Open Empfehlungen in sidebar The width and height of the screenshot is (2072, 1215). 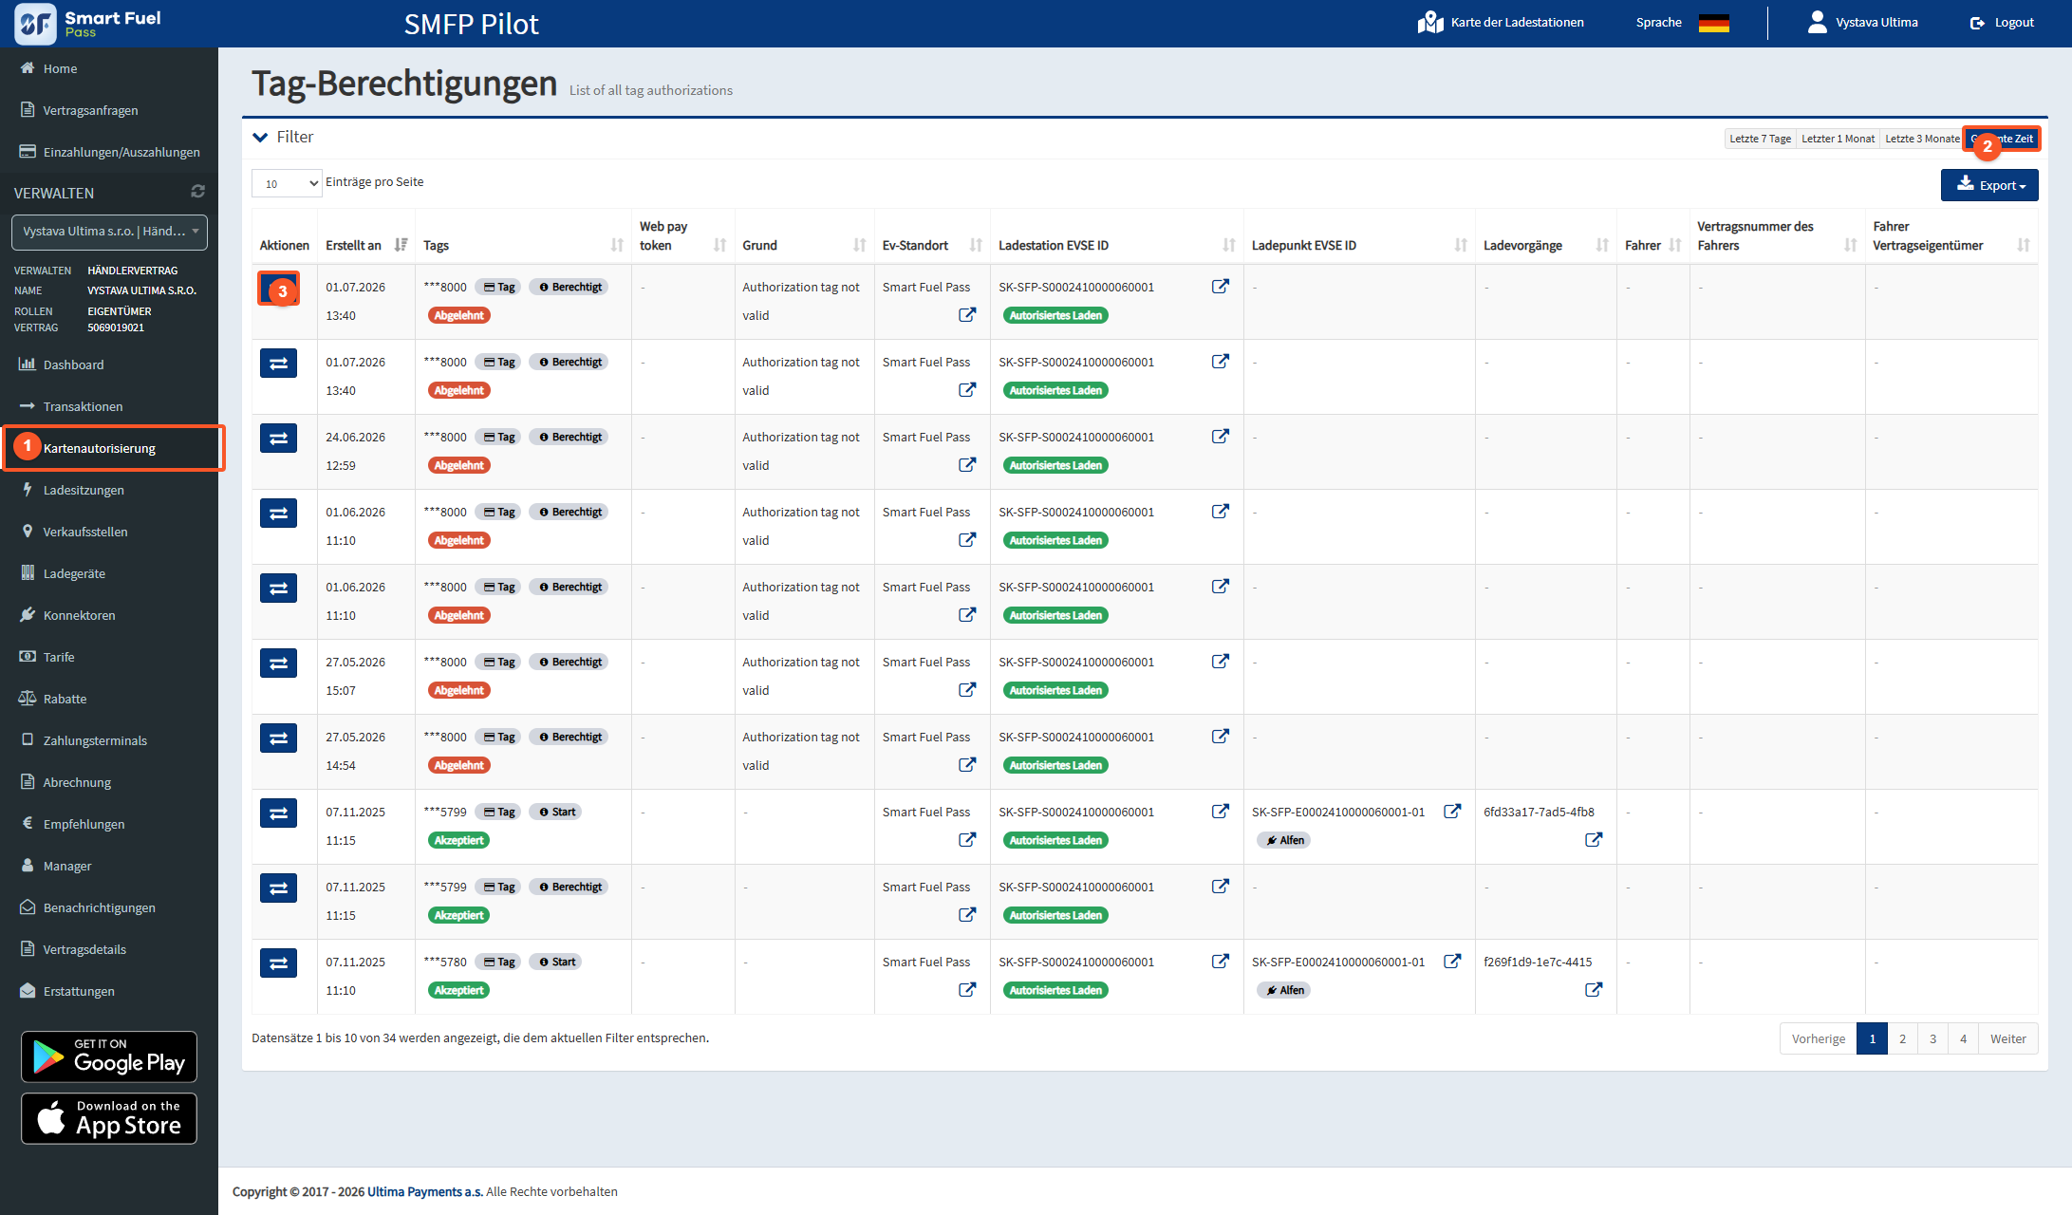click(109, 824)
